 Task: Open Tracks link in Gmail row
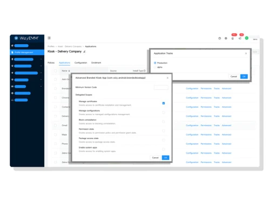coord(217,126)
